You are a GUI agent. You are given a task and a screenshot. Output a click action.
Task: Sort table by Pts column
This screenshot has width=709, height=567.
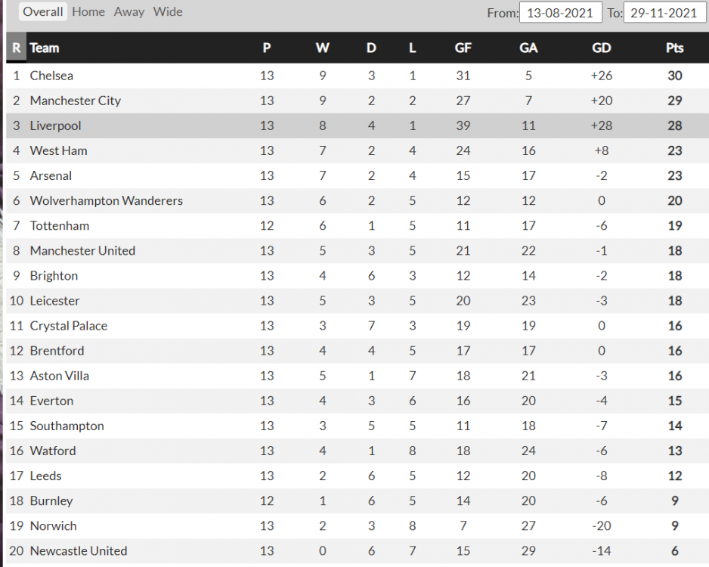tap(675, 48)
